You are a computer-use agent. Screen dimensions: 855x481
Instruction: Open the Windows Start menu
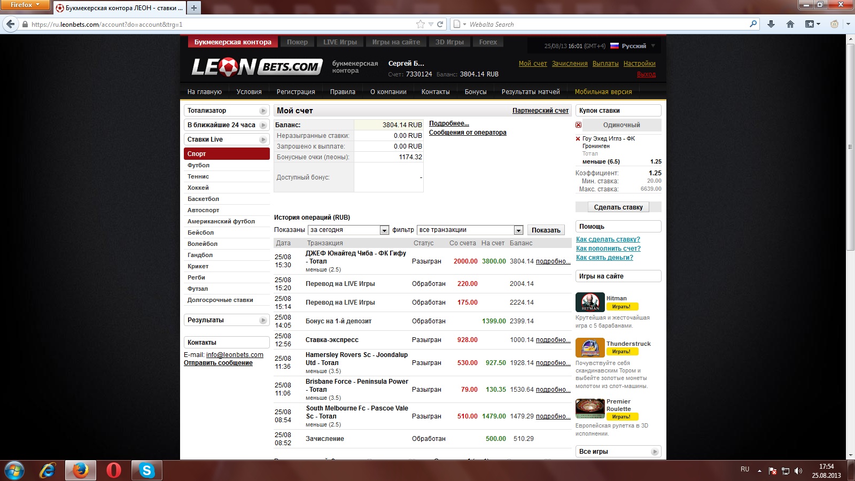[x=14, y=470]
